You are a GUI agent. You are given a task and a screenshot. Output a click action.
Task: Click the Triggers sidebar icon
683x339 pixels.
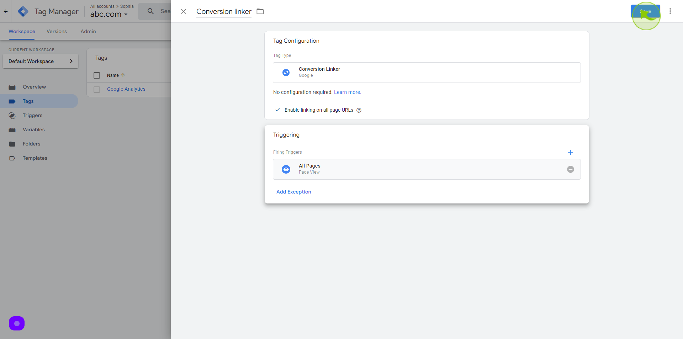point(12,116)
